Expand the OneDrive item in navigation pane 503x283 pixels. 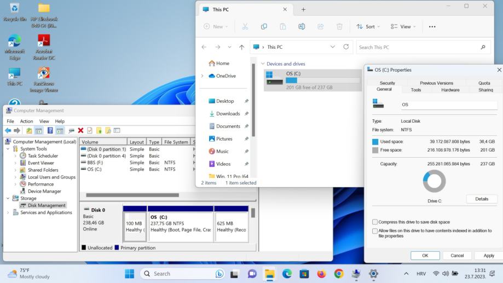point(203,76)
